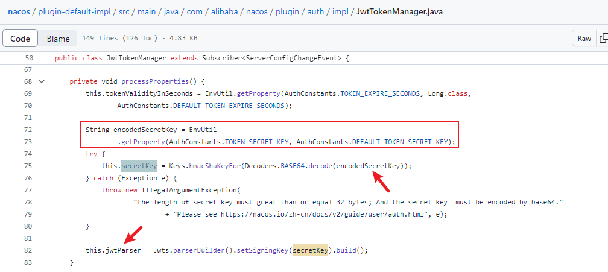Click JwtTokenManager class name on line 50
608x272 pixels.
pyautogui.click(x=135, y=58)
